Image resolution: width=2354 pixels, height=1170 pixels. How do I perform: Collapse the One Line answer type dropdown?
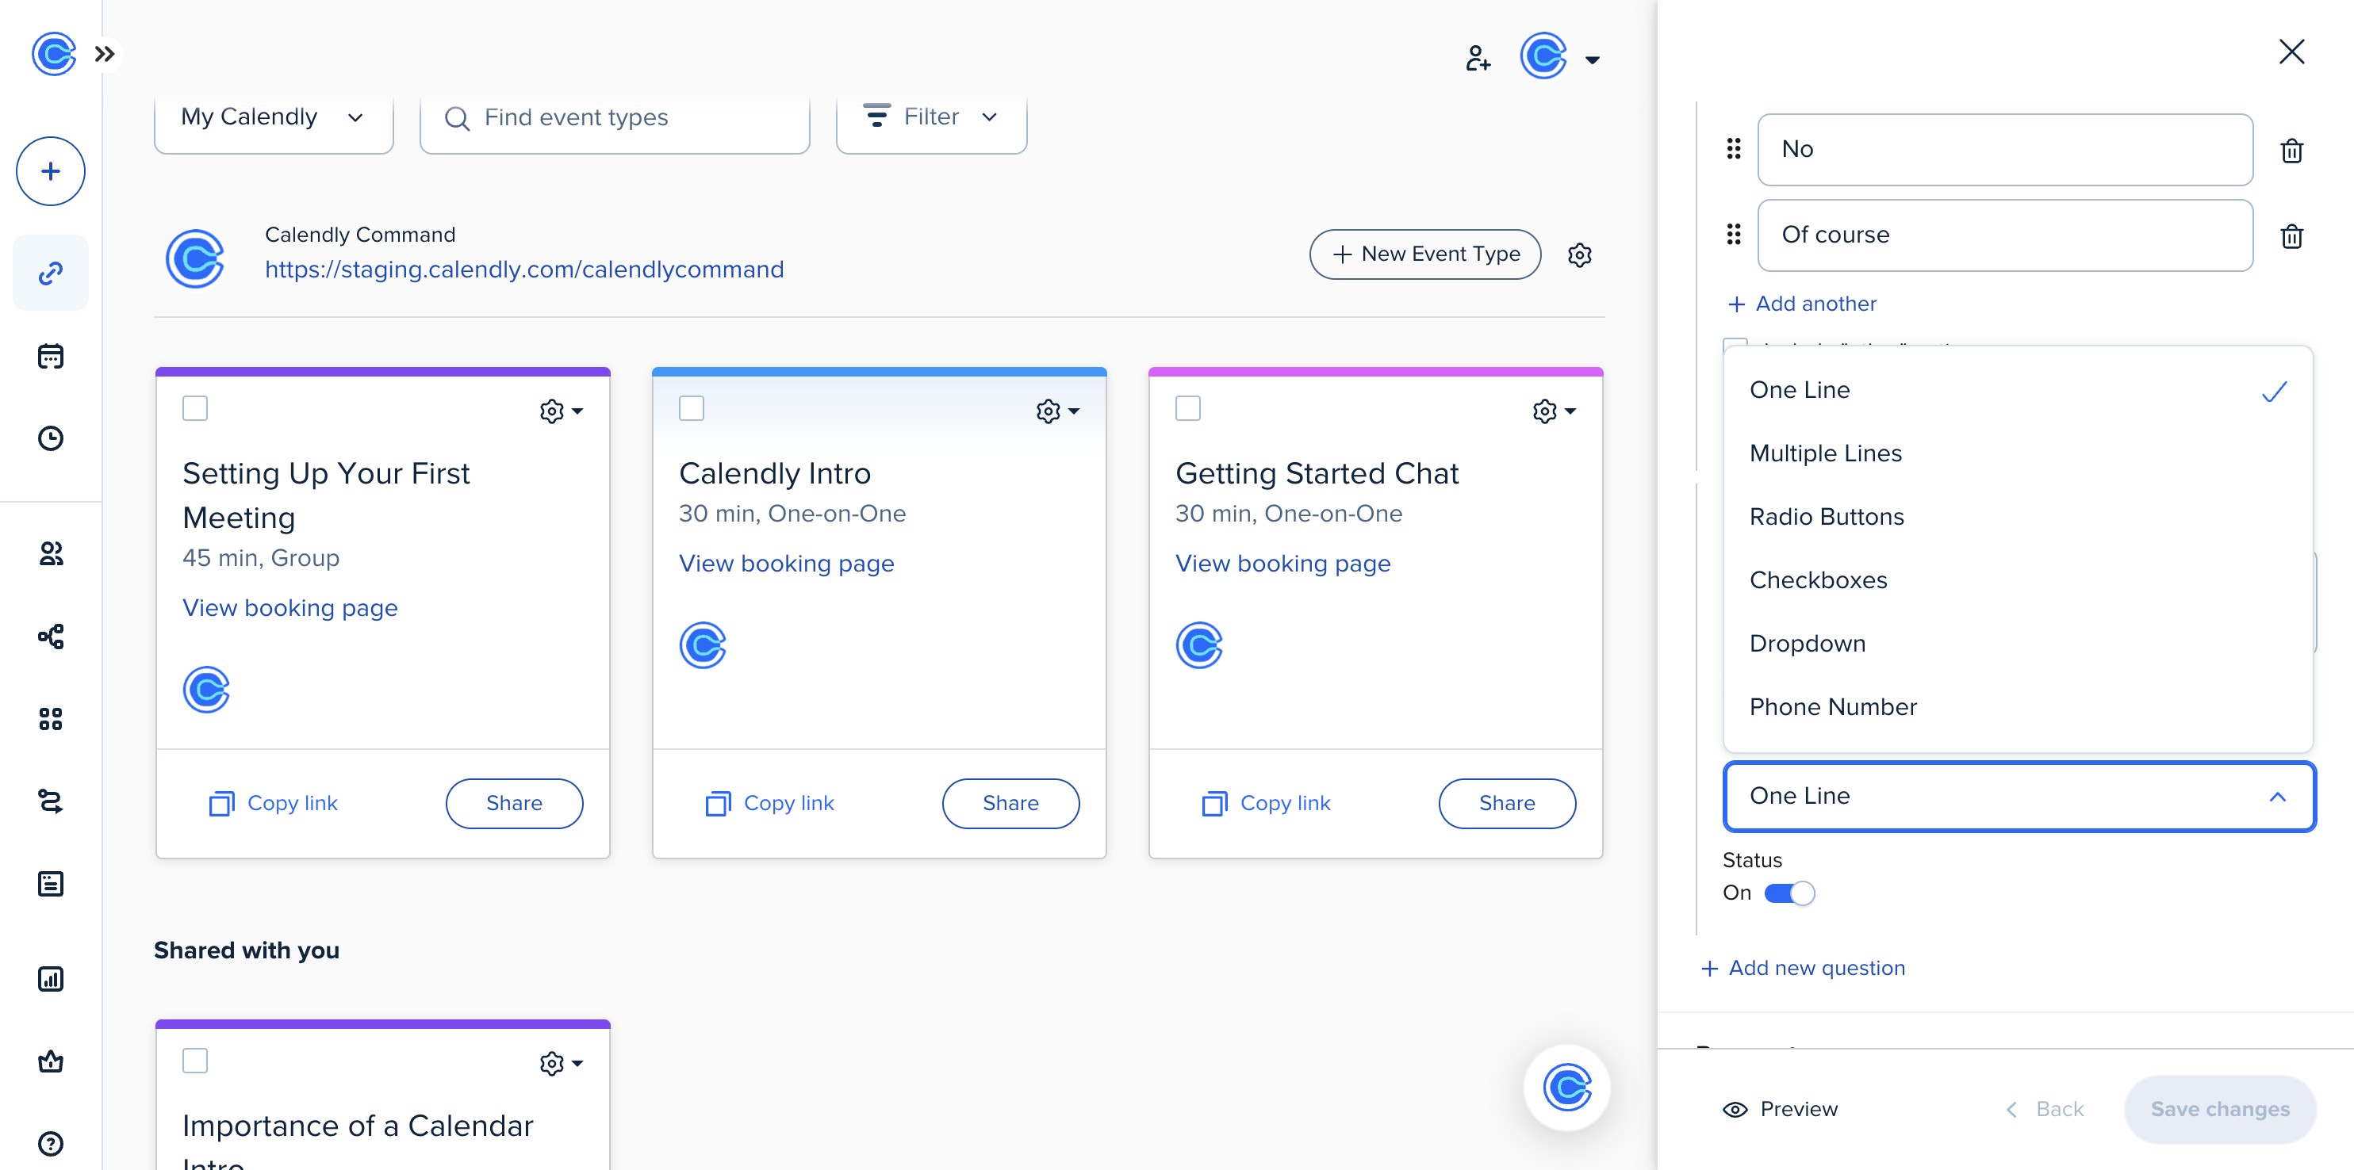click(2019, 797)
